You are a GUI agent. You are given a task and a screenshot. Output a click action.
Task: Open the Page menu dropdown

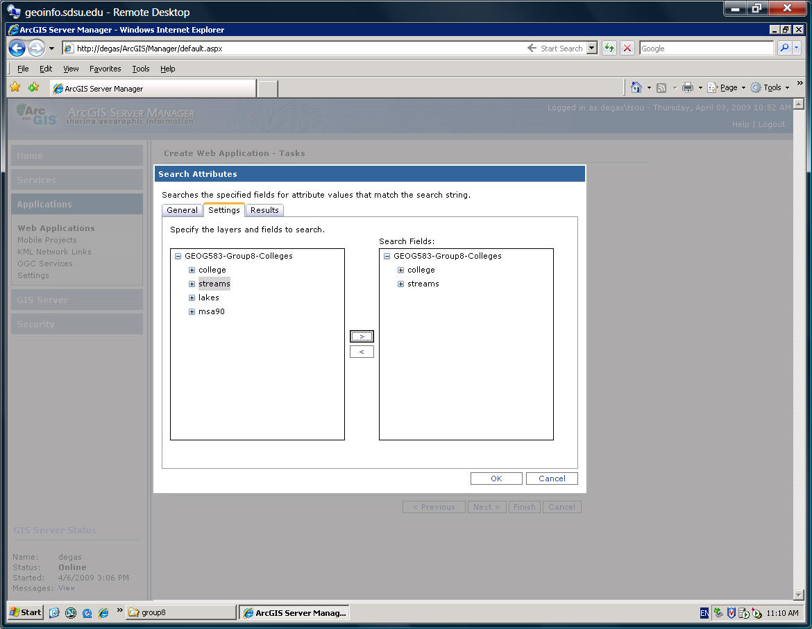point(727,87)
